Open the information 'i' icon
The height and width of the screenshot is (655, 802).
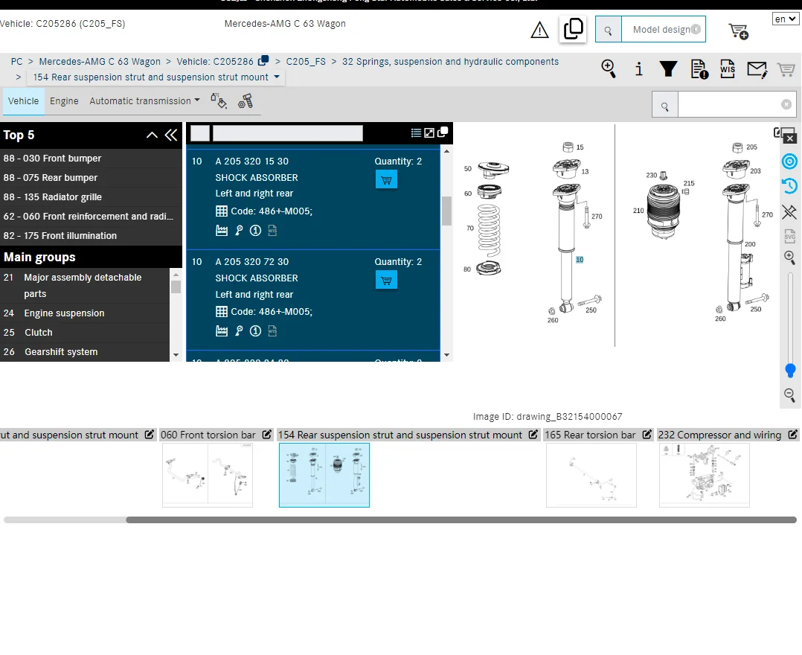point(638,68)
